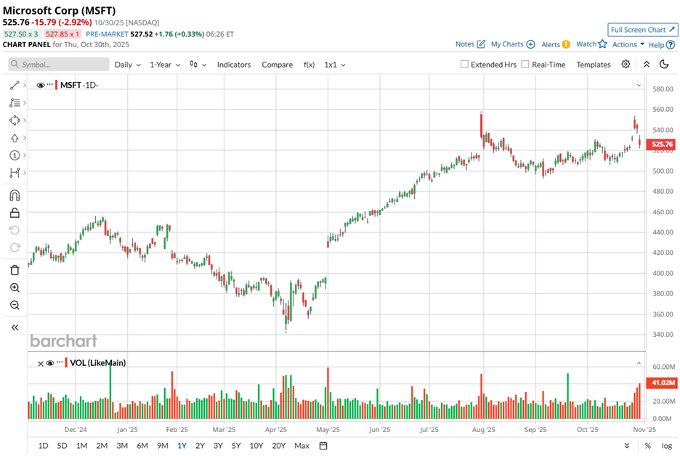Viewport: 680px width, 456px height.
Task: Redo the last chart action
Action: (x=15, y=248)
